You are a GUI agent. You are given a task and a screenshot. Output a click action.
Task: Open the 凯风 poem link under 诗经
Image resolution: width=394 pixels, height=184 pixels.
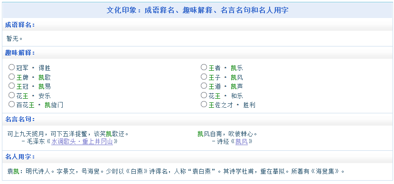coord(242,142)
